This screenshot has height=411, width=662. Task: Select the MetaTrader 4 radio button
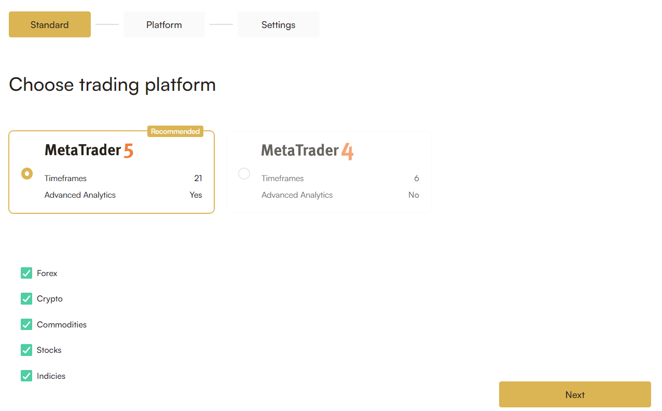(244, 173)
